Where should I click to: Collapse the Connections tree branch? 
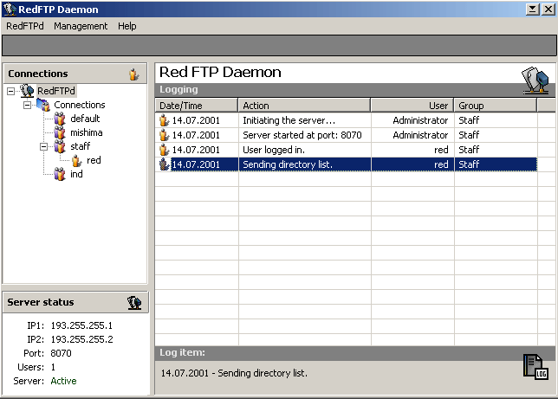(27, 105)
